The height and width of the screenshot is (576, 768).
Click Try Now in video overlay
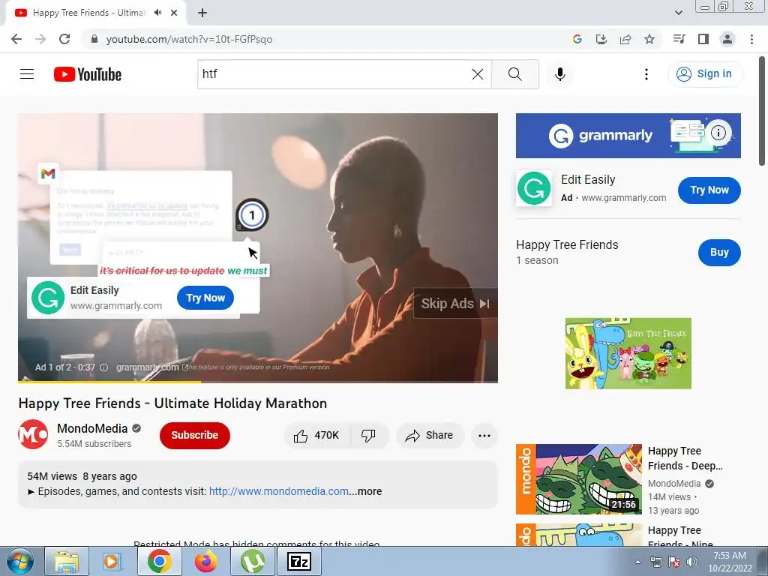205,298
